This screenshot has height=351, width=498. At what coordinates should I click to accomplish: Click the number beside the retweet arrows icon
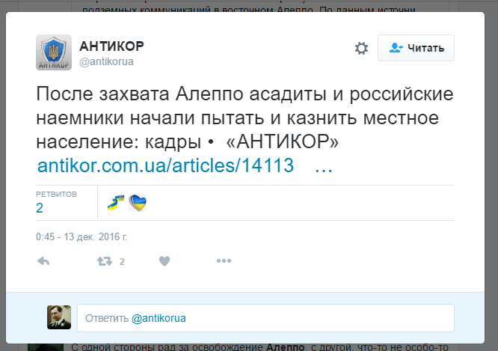coord(122,262)
